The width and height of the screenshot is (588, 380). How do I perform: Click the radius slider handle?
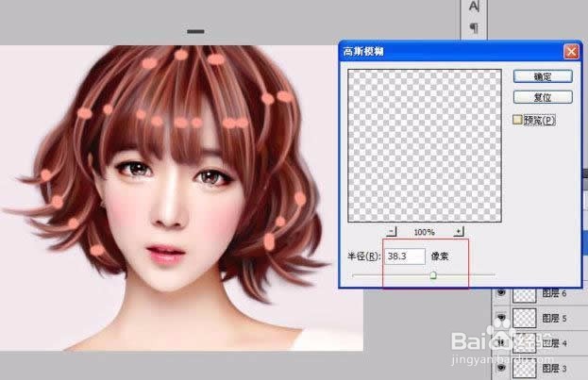pyautogui.click(x=433, y=275)
